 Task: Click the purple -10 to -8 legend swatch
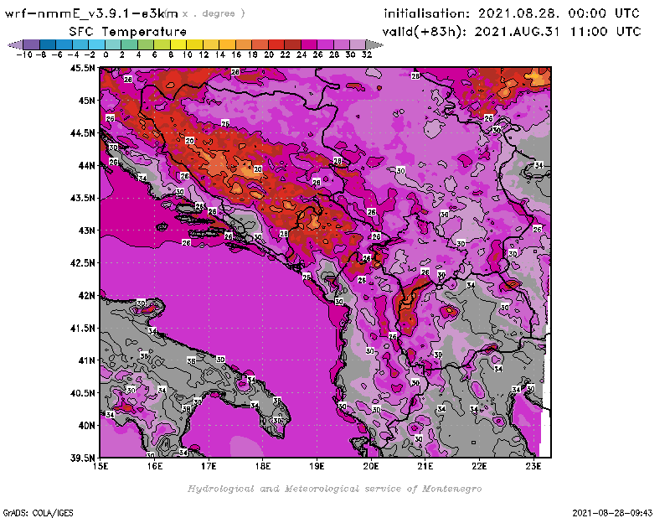(x=32, y=45)
